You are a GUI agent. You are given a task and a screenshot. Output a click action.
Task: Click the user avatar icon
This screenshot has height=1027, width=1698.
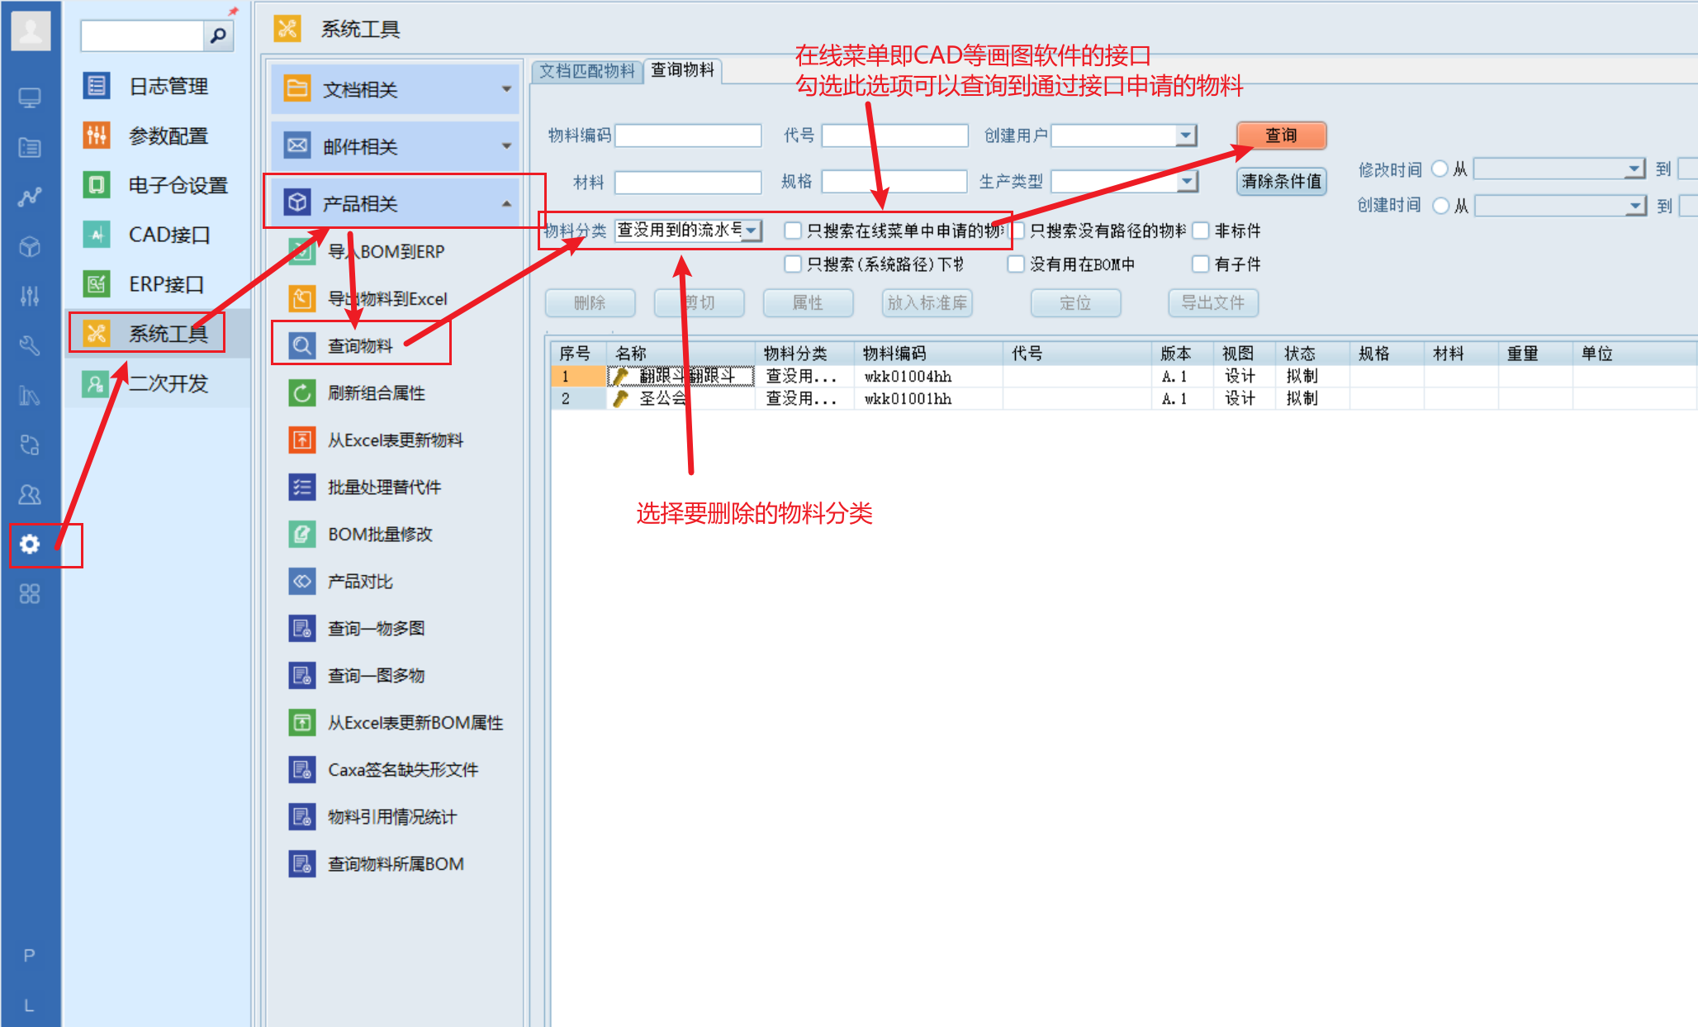point(31,31)
